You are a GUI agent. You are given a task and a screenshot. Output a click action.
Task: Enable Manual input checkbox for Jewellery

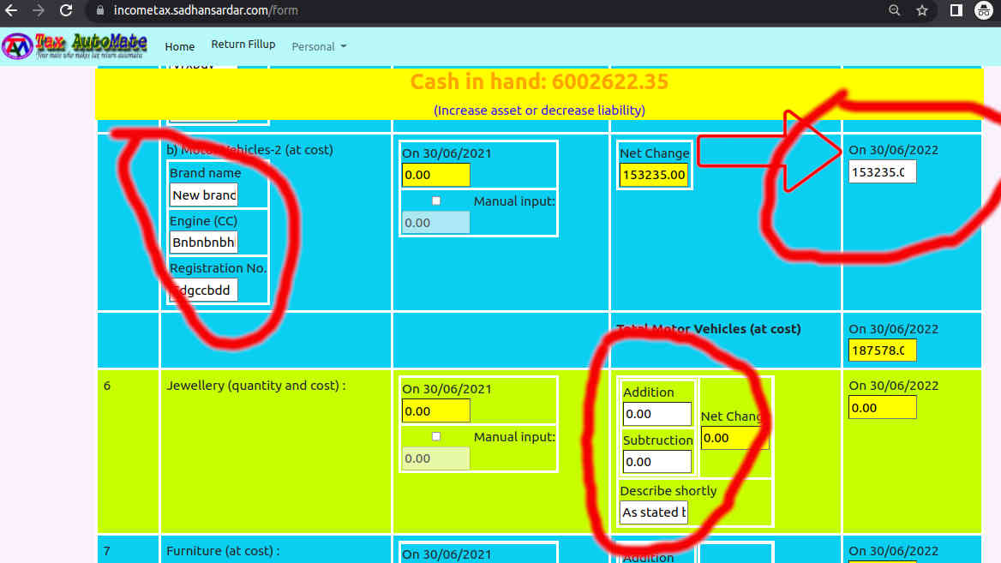(x=436, y=436)
